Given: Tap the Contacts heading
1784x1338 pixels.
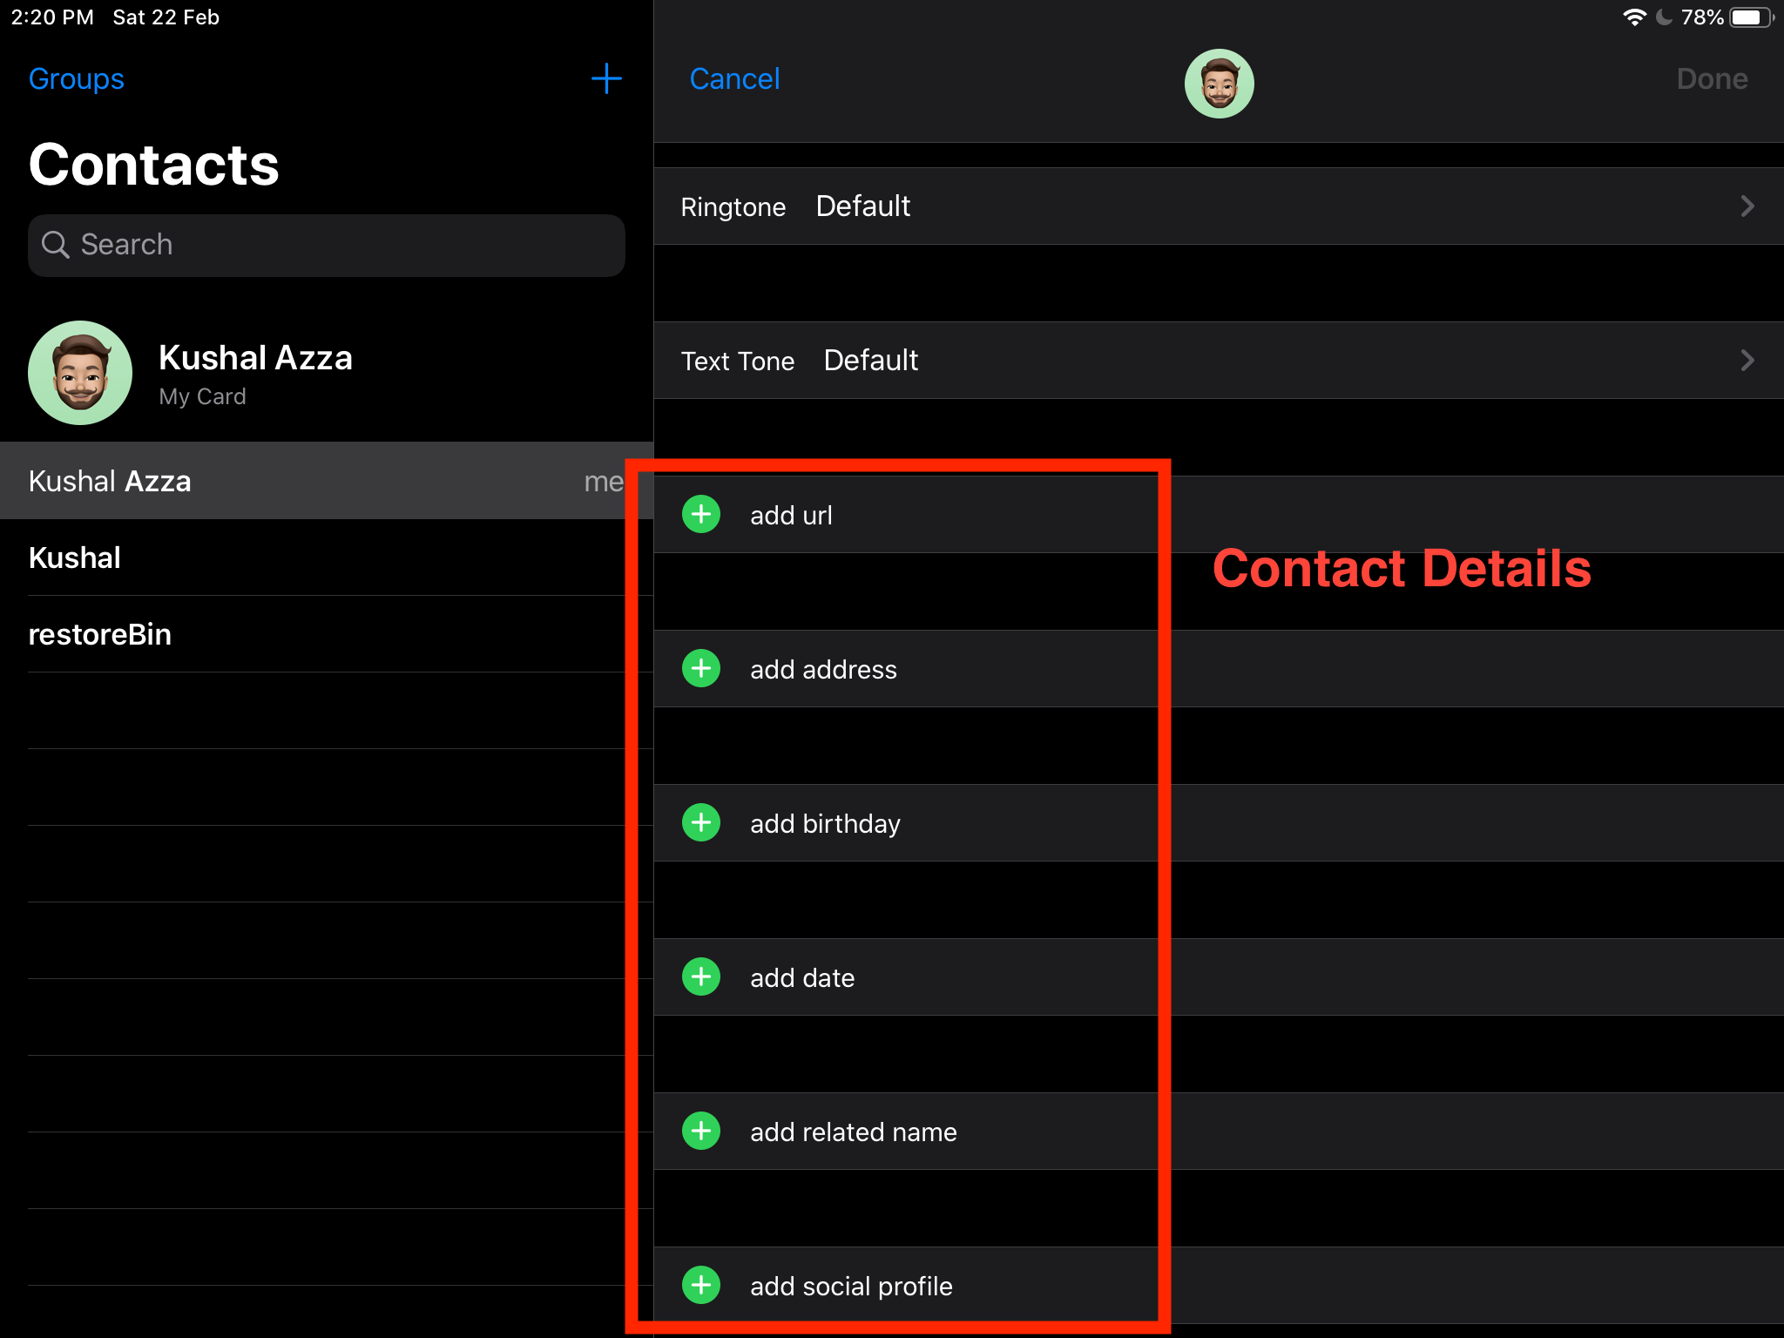Looking at the screenshot, I should coord(153,164).
